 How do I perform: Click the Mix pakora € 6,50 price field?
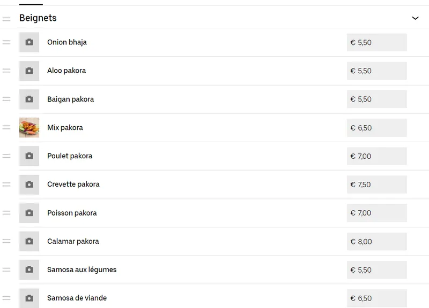click(x=377, y=128)
